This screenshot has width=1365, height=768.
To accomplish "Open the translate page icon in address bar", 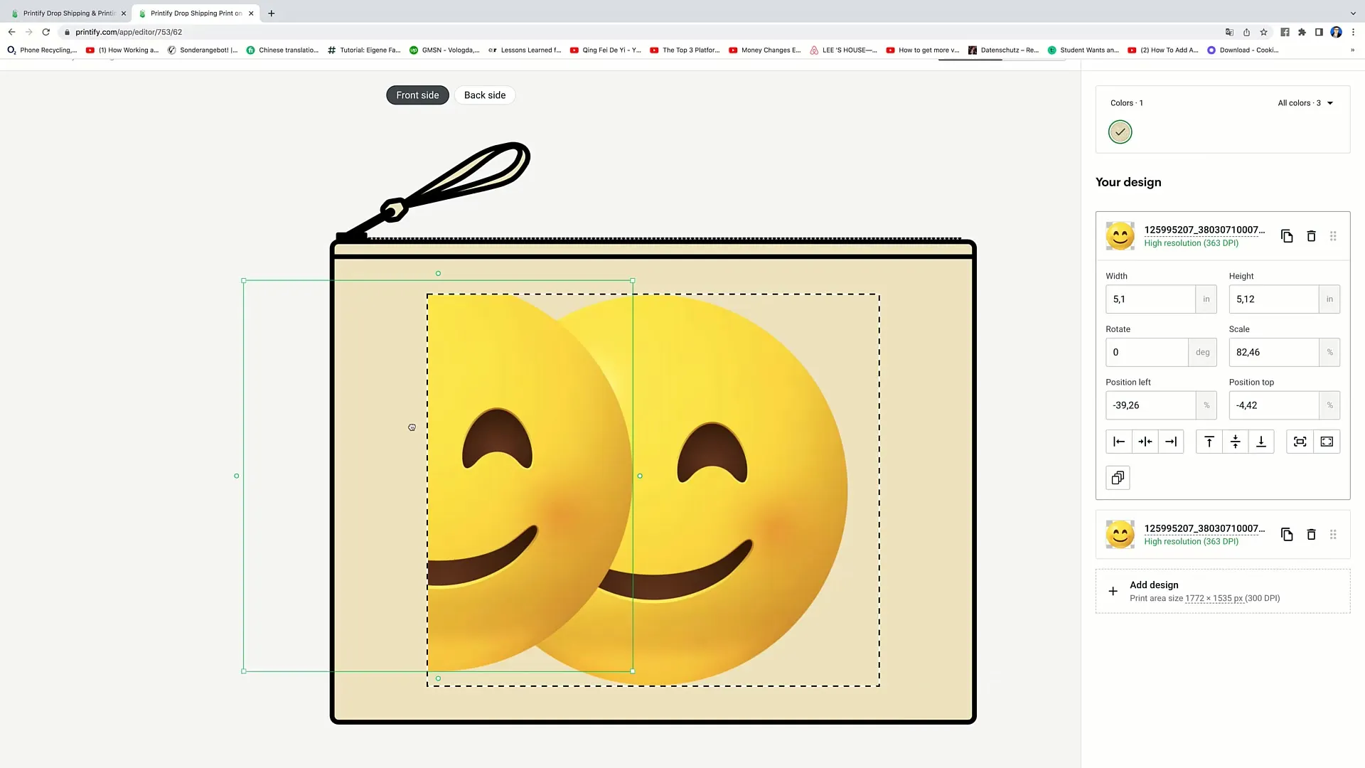I will coord(1229,32).
